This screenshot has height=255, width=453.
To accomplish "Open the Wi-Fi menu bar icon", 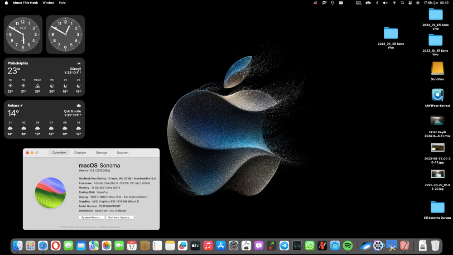I will pos(394,3).
